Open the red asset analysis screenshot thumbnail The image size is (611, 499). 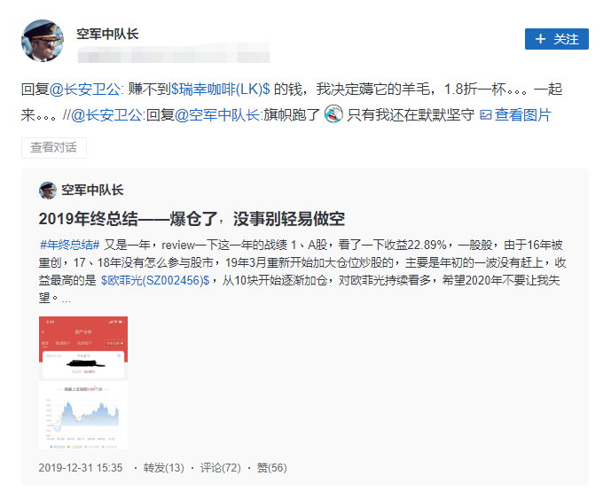[82, 347]
